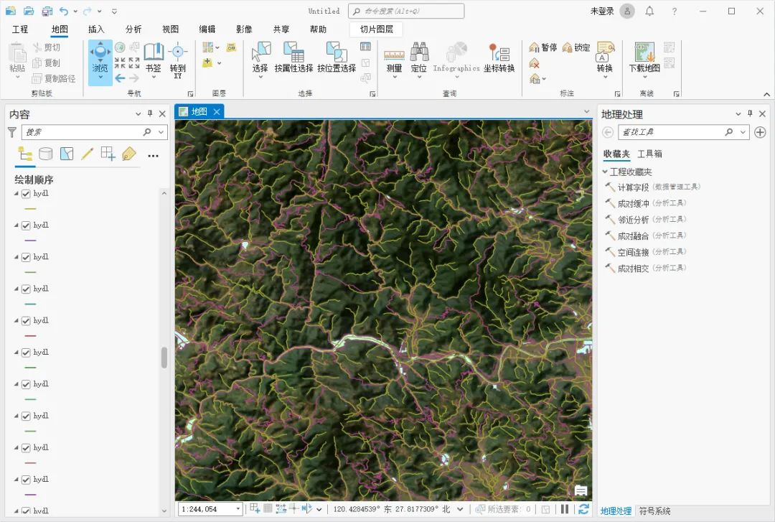The height and width of the screenshot is (522, 775).
Task: Click the full extent globe icon
Action: tap(120, 47)
